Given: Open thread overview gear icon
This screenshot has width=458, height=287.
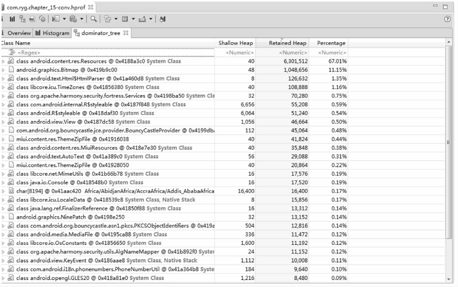Looking at the screenshot, I should (42, 19).
